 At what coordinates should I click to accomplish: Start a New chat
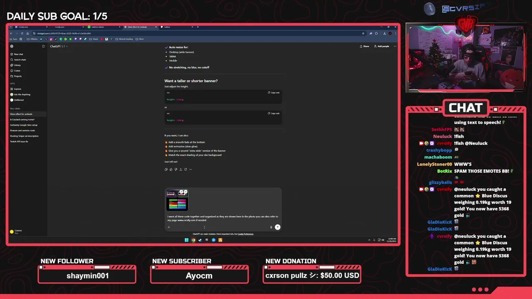coord(17,54)
